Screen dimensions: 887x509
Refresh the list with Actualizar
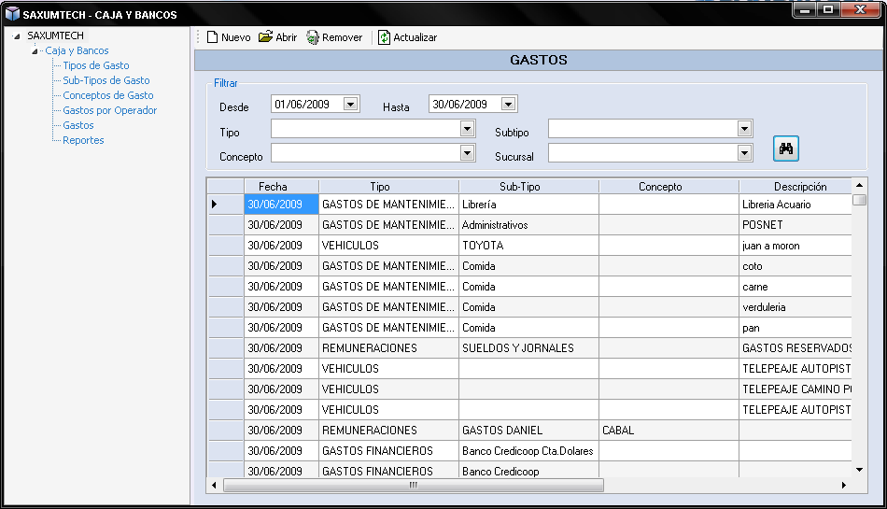click(407, 37)
